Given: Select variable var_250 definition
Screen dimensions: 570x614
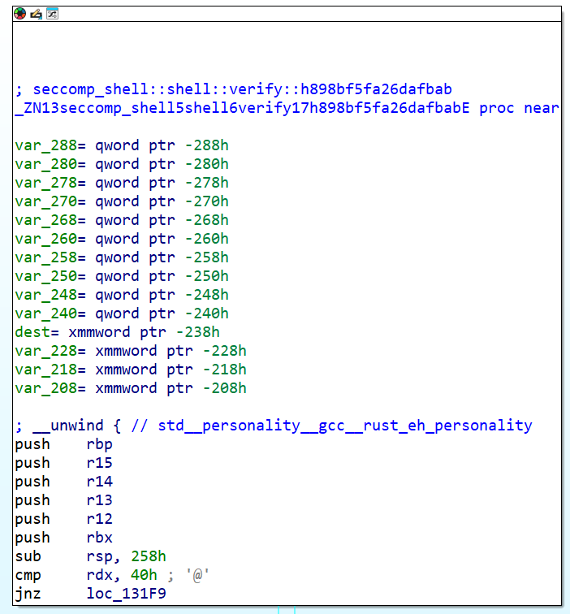Looking at the screenshot, I should pyautogui.click(x=122, y=276).
